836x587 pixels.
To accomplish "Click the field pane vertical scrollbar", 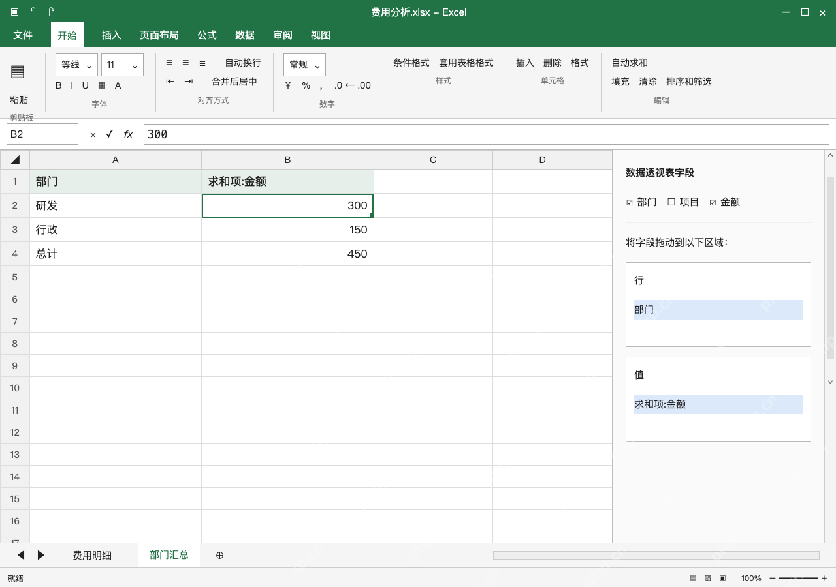I will (x=830, y=268).
